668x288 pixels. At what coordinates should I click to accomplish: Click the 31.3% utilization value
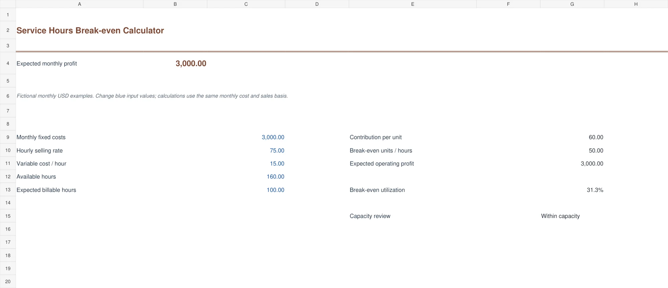pos(595,190)
